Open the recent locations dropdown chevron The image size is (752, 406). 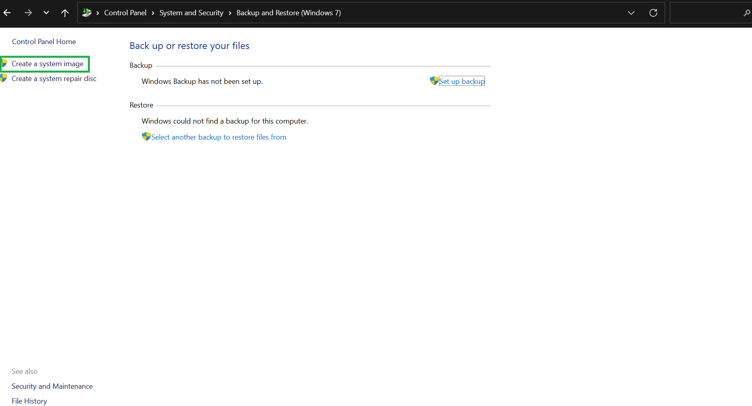tap(47, 13)
